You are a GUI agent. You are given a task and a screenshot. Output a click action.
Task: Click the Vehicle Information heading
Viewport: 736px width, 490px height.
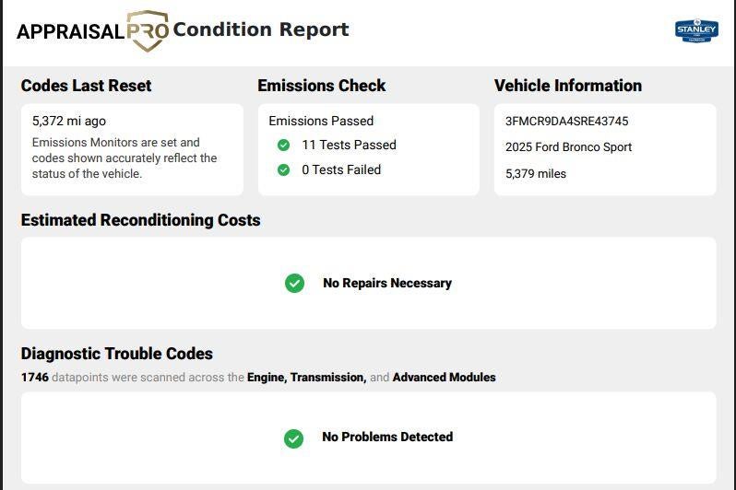[568, 86]
